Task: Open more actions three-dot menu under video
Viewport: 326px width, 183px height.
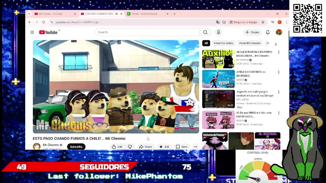Action: coord(195,147)
